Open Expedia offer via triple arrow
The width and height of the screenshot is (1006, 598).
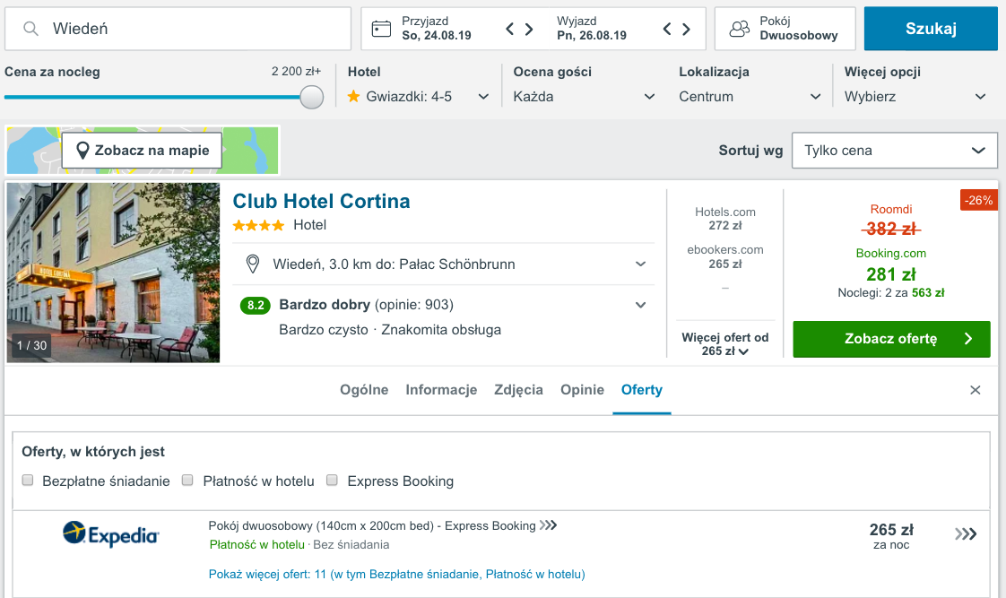[966, 533]
